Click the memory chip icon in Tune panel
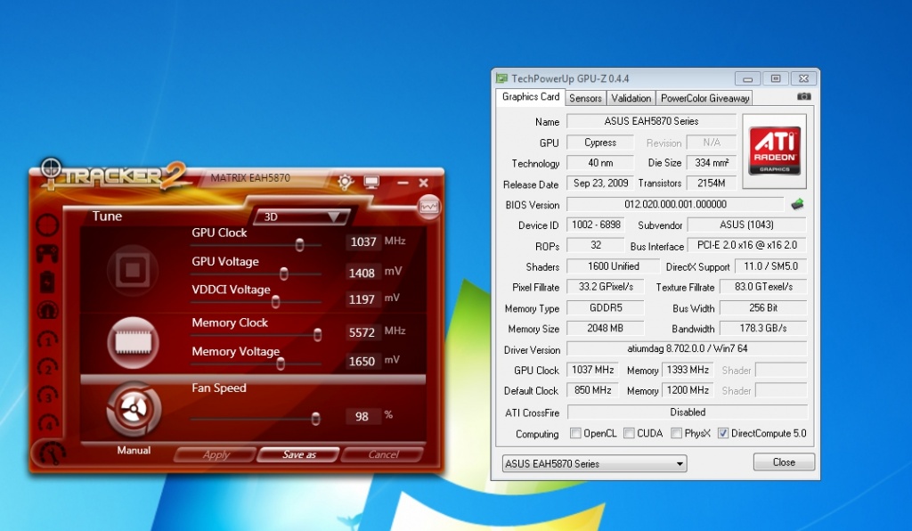912x531 pixels. tap(134, 342)
